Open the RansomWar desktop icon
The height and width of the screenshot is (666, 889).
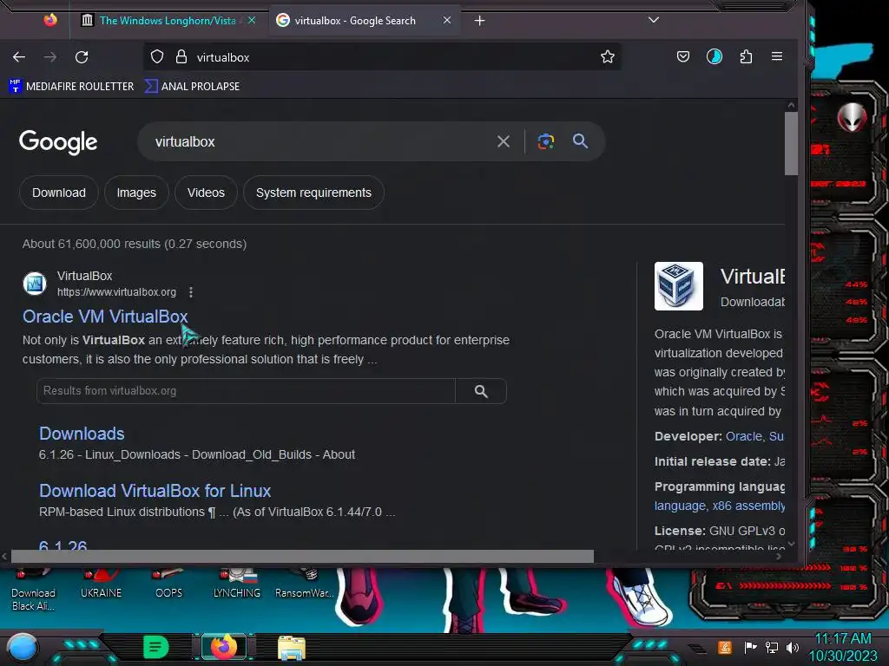click(x=305, y=584)
